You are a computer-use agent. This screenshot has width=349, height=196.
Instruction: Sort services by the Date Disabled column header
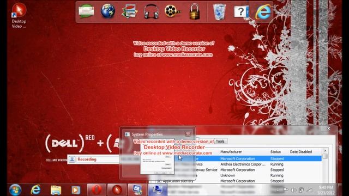(300, 152)
